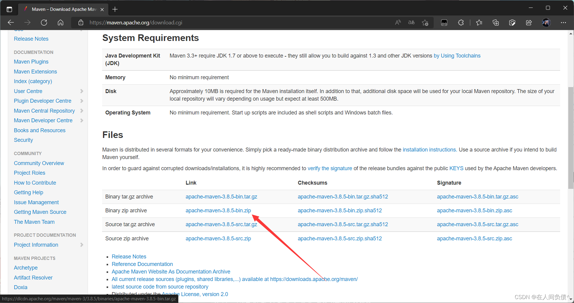Image resolution: width=574 pixels, height=303 pixels.
Task: Expand the User Centre submenu
Action: pos(82,91)
